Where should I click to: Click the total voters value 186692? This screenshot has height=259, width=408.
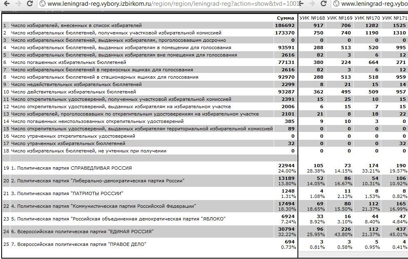(285, 25)
